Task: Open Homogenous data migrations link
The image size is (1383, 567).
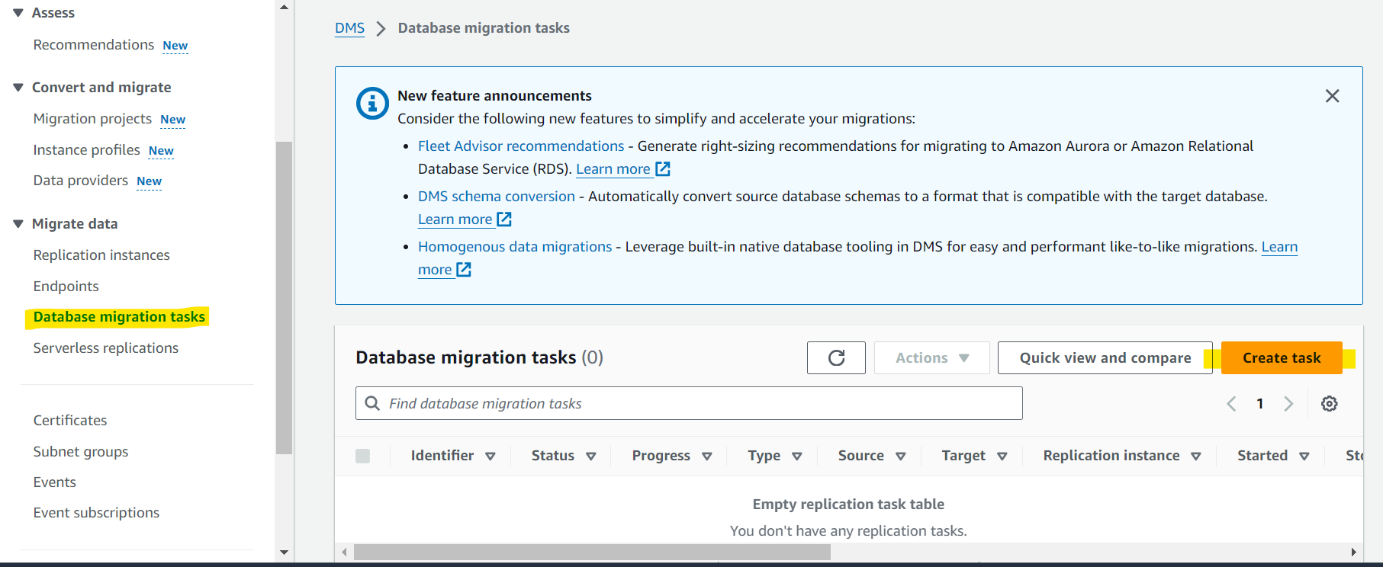Action: pyautogui.click(x=515, y=247)
